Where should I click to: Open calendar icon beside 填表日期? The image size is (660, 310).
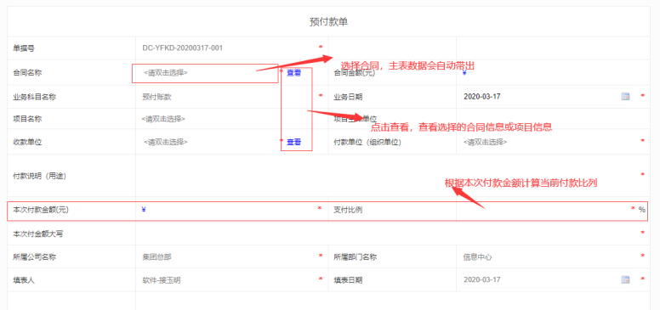[x=625, y=279]
